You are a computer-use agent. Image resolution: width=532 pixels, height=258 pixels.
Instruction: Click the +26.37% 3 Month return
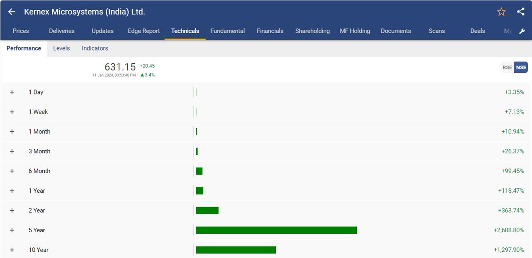coord(512,151)
